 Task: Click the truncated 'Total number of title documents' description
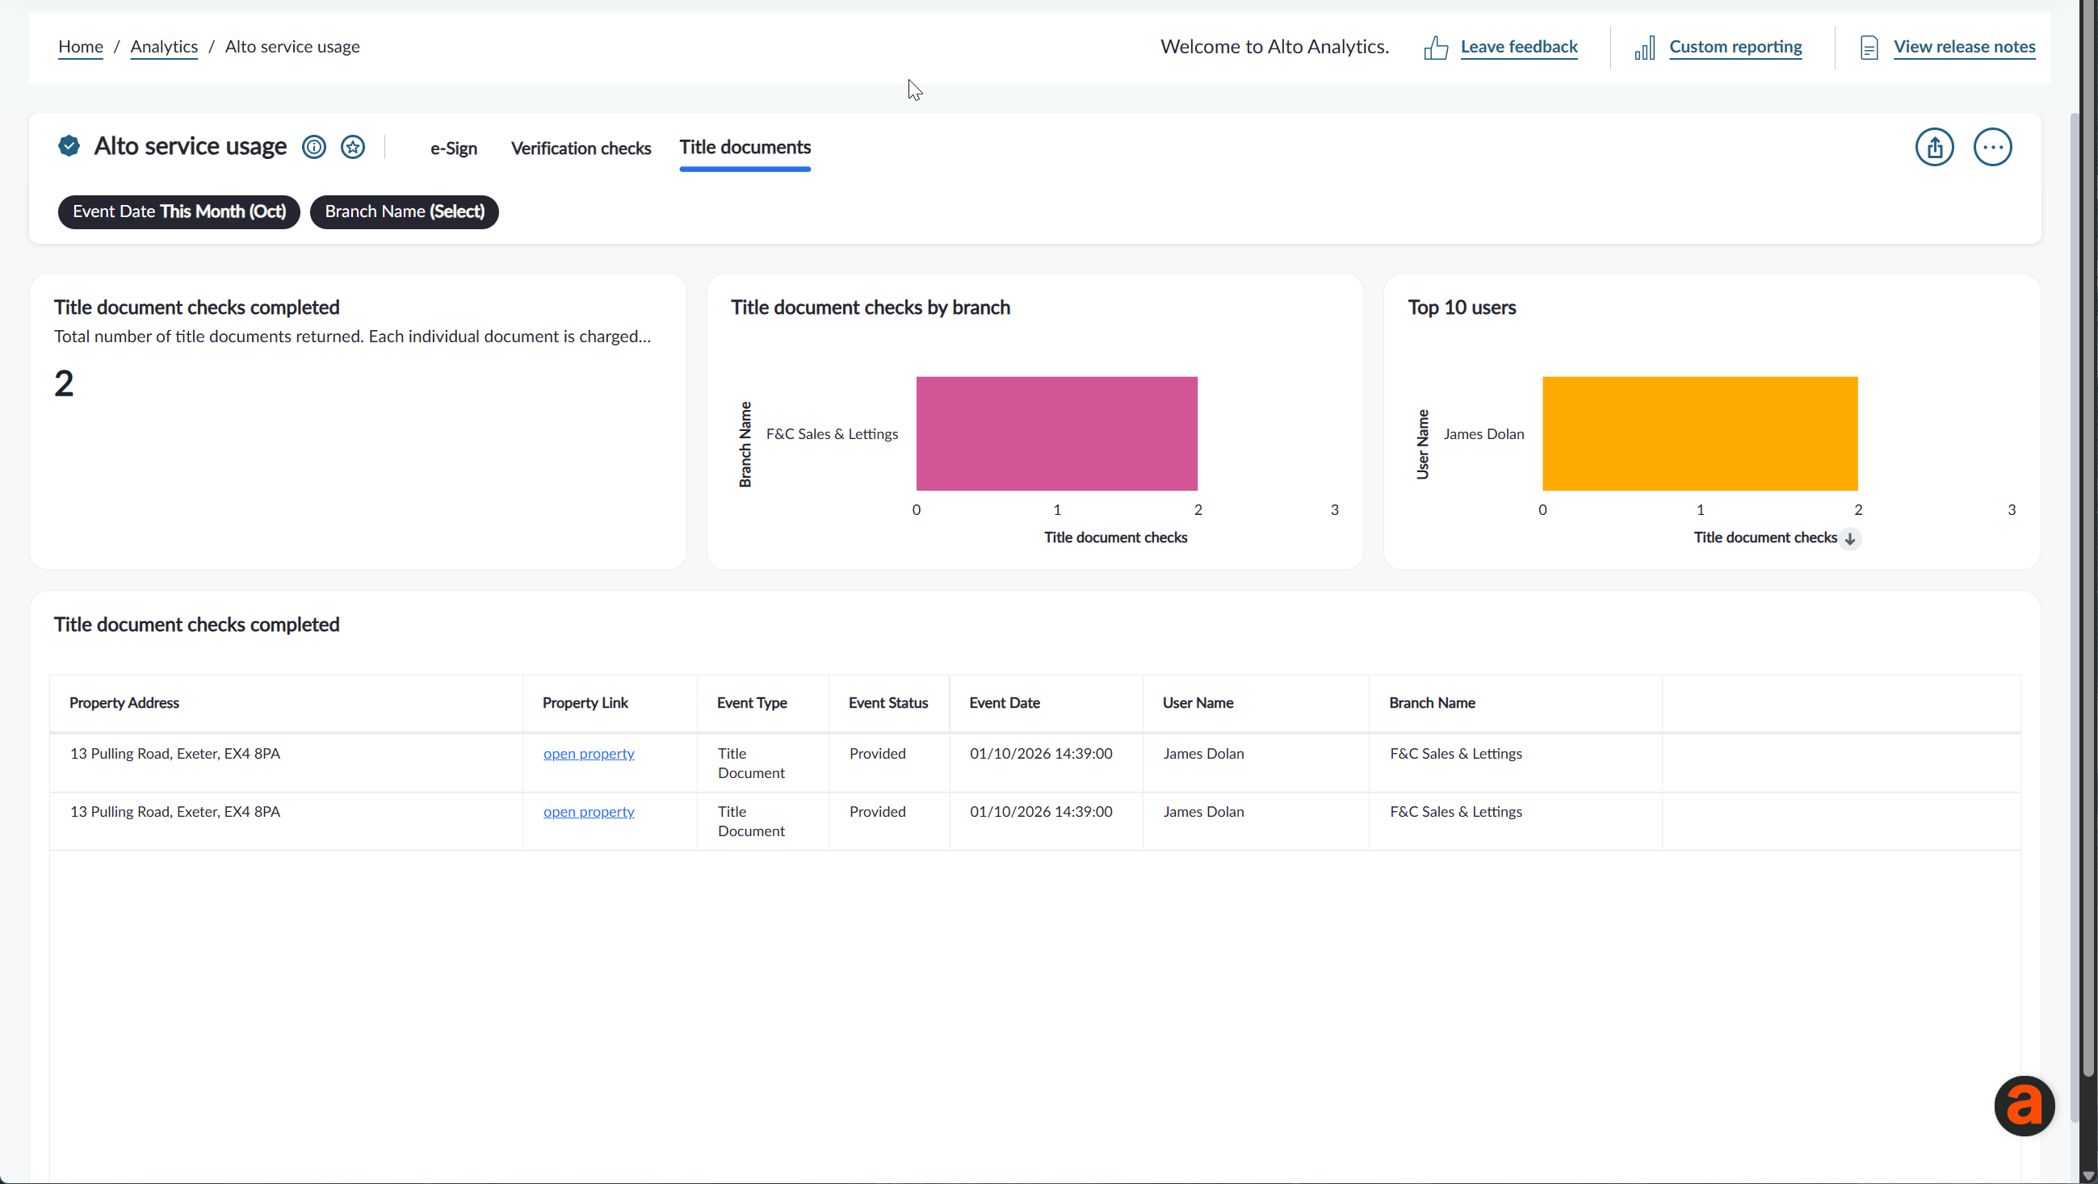click(352, 337)
